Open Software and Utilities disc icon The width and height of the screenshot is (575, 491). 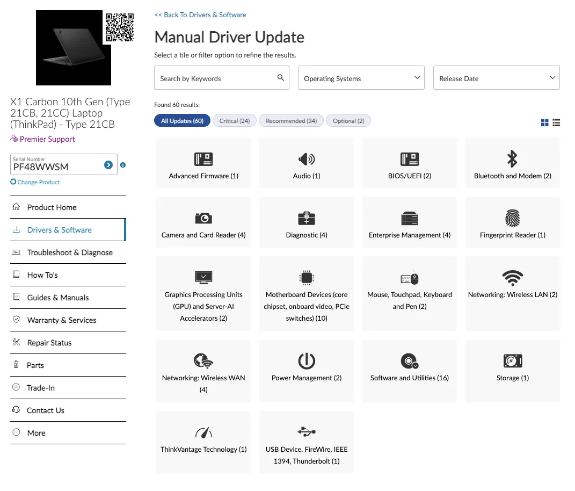(x=410, y=360)
